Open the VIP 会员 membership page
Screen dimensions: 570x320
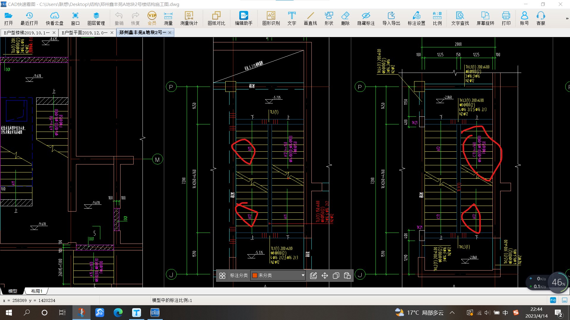pos(152,19)
